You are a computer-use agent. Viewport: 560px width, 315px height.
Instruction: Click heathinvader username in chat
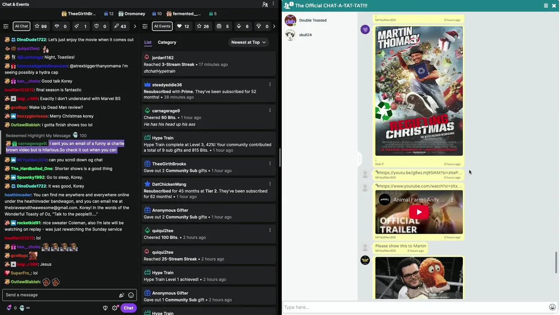pos(18,195)
